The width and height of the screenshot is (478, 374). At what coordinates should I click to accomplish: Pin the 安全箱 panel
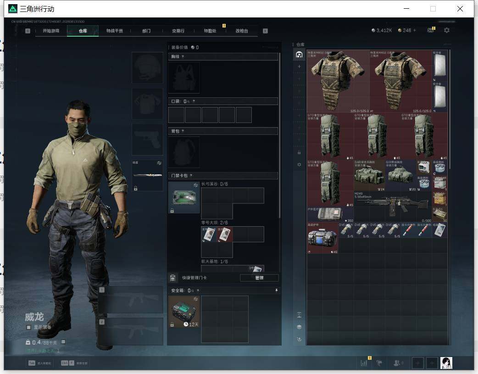pyautogui.click(x=277, y=290)
